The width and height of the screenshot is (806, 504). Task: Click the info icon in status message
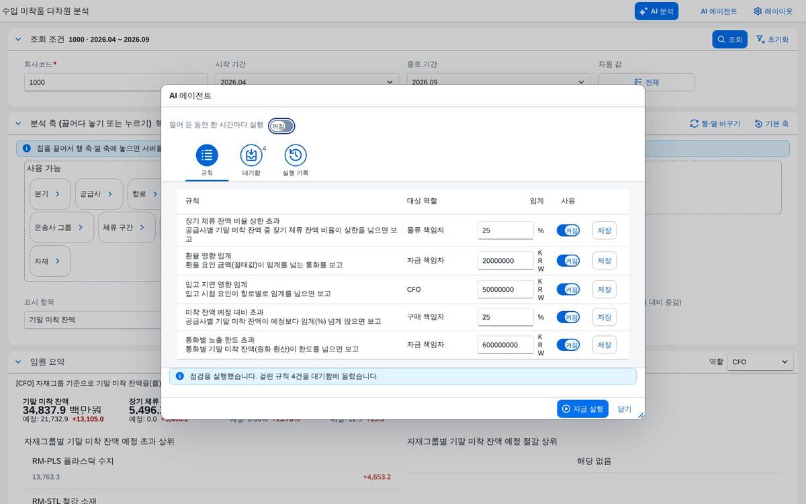tap(179, 376)
